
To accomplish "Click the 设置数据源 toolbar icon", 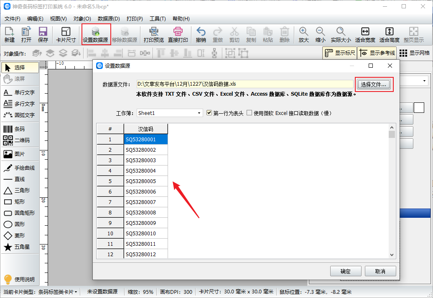I will click(96, 35).
